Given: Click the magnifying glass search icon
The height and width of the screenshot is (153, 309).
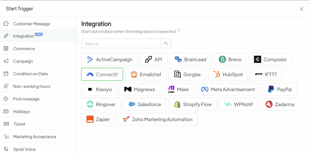Looking at the screenshot, I should click(x=166, y=43).
